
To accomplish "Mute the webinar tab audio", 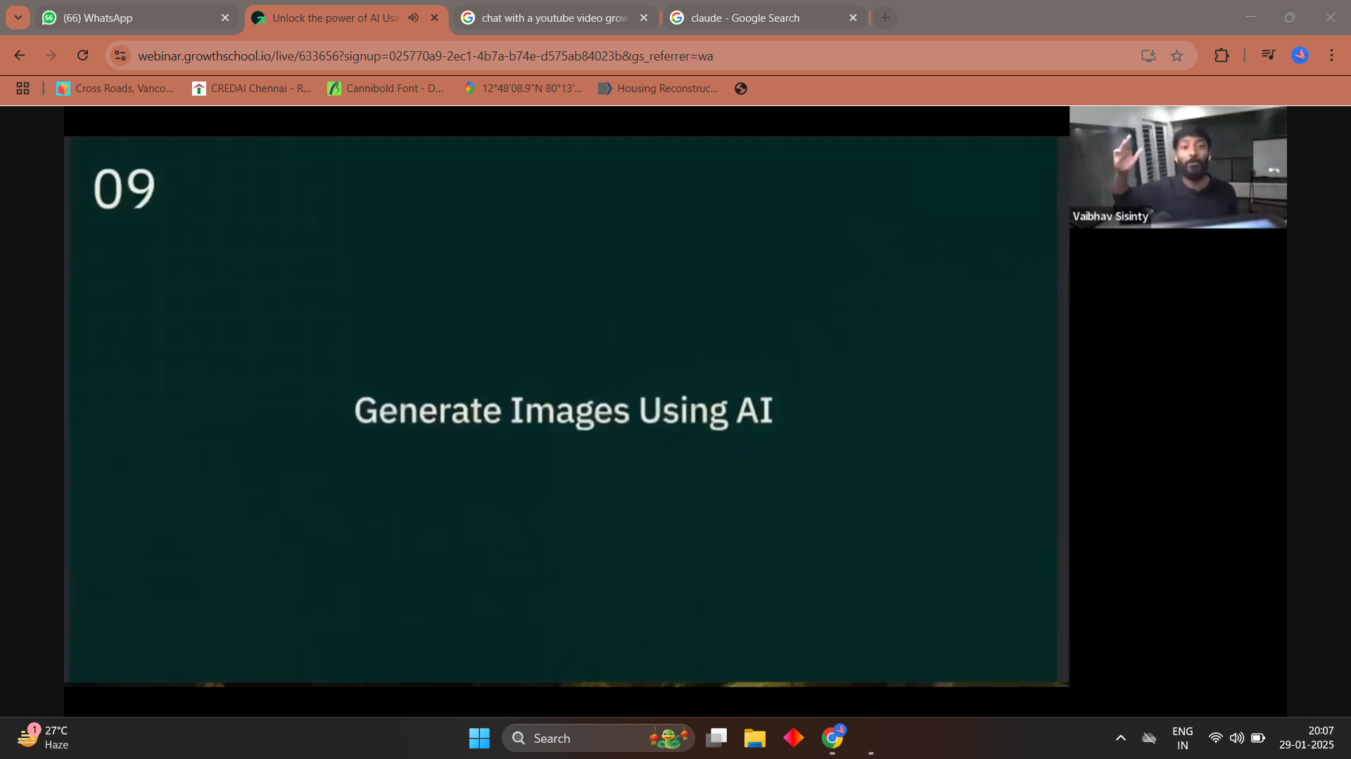I will tap(413, 18).
